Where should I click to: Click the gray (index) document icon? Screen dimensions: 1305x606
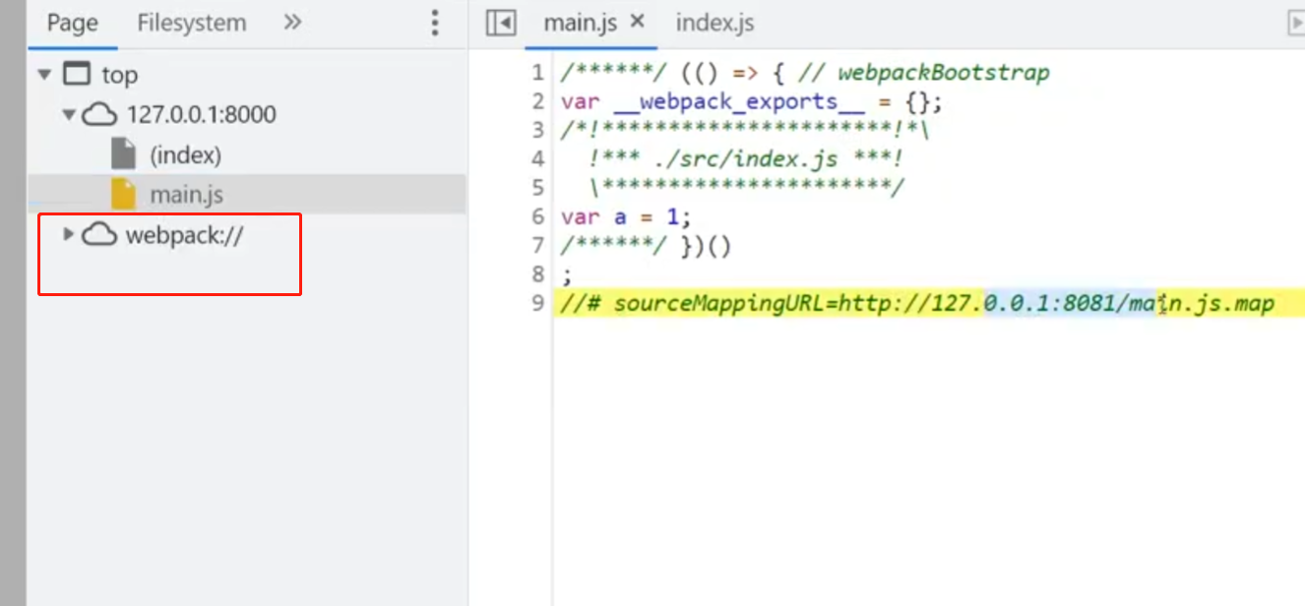click(123, 154)
